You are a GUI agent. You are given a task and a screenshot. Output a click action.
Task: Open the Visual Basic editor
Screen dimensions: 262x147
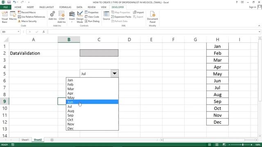pyautogui.click(x=5, y=17)
